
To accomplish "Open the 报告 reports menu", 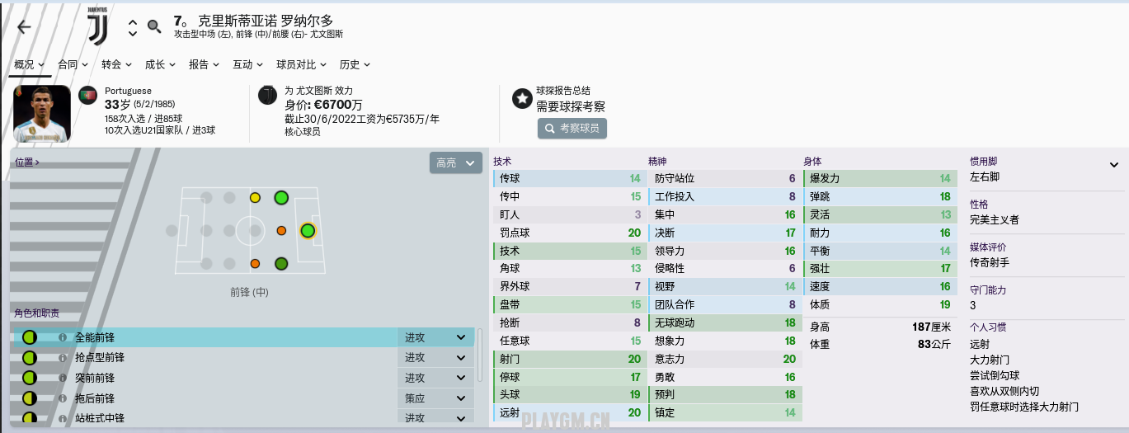I will click(x=204, y=64).
